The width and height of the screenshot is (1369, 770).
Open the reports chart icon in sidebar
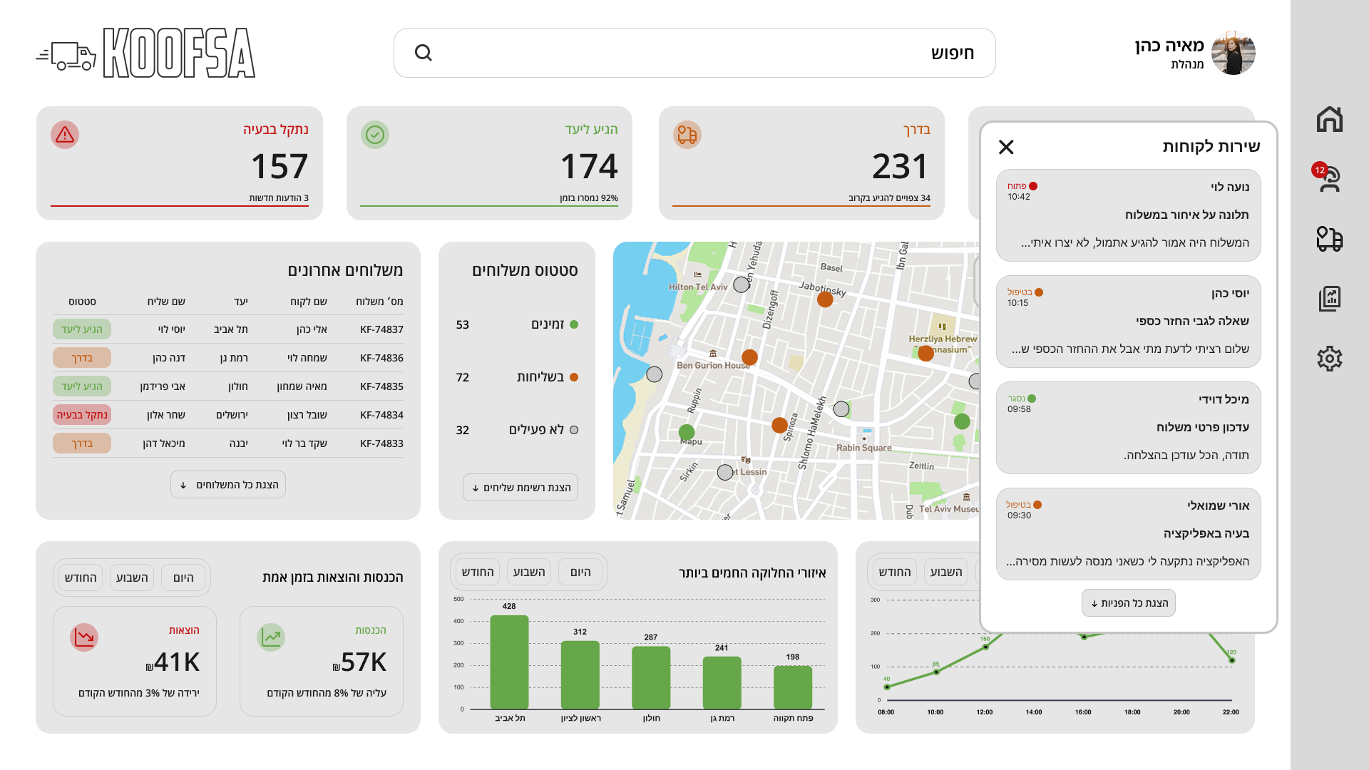pyautogui.click(x=1330, y=299)
